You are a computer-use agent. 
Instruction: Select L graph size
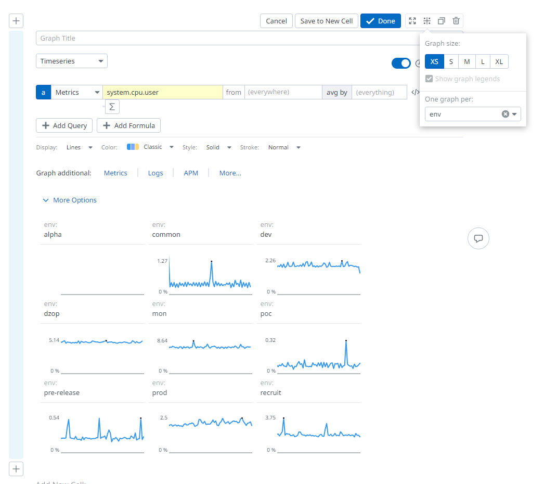coord(483,61)
